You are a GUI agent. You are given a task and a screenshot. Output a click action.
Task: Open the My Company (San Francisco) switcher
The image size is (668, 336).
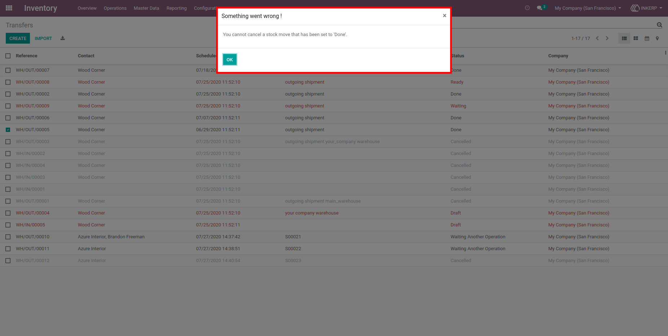pyautogui.click(x=588, y=8)
